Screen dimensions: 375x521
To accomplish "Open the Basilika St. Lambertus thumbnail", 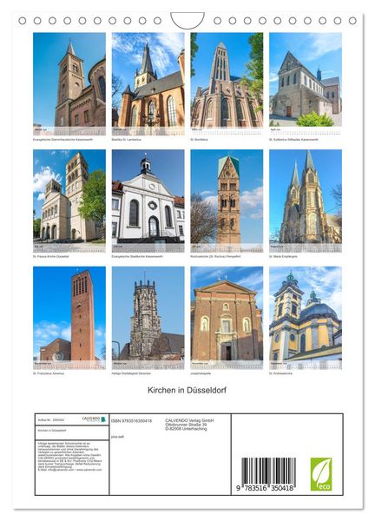I will point(148,83).
